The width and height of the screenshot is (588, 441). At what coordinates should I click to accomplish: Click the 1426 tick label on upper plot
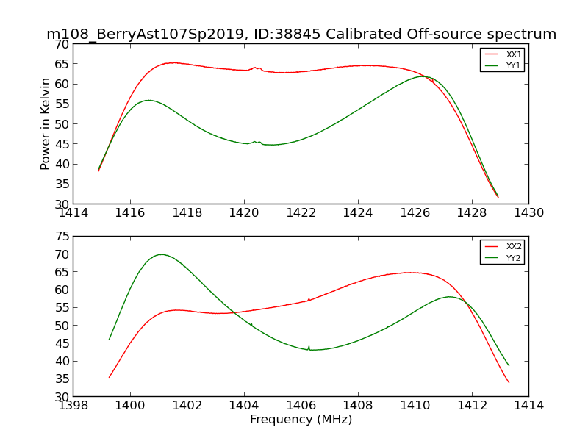pos(415,213)
